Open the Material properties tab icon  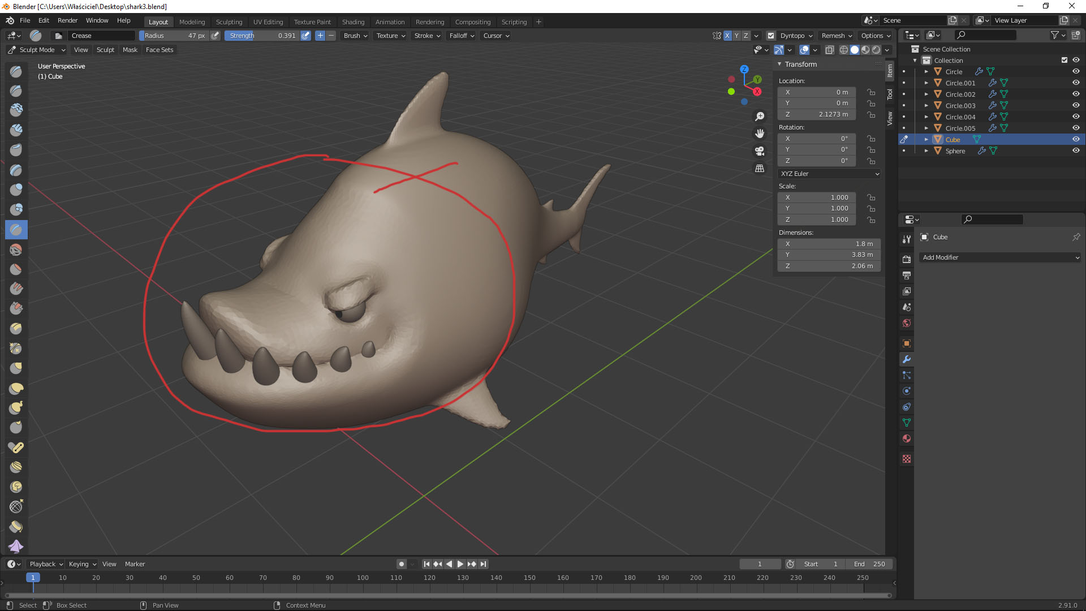907,438
